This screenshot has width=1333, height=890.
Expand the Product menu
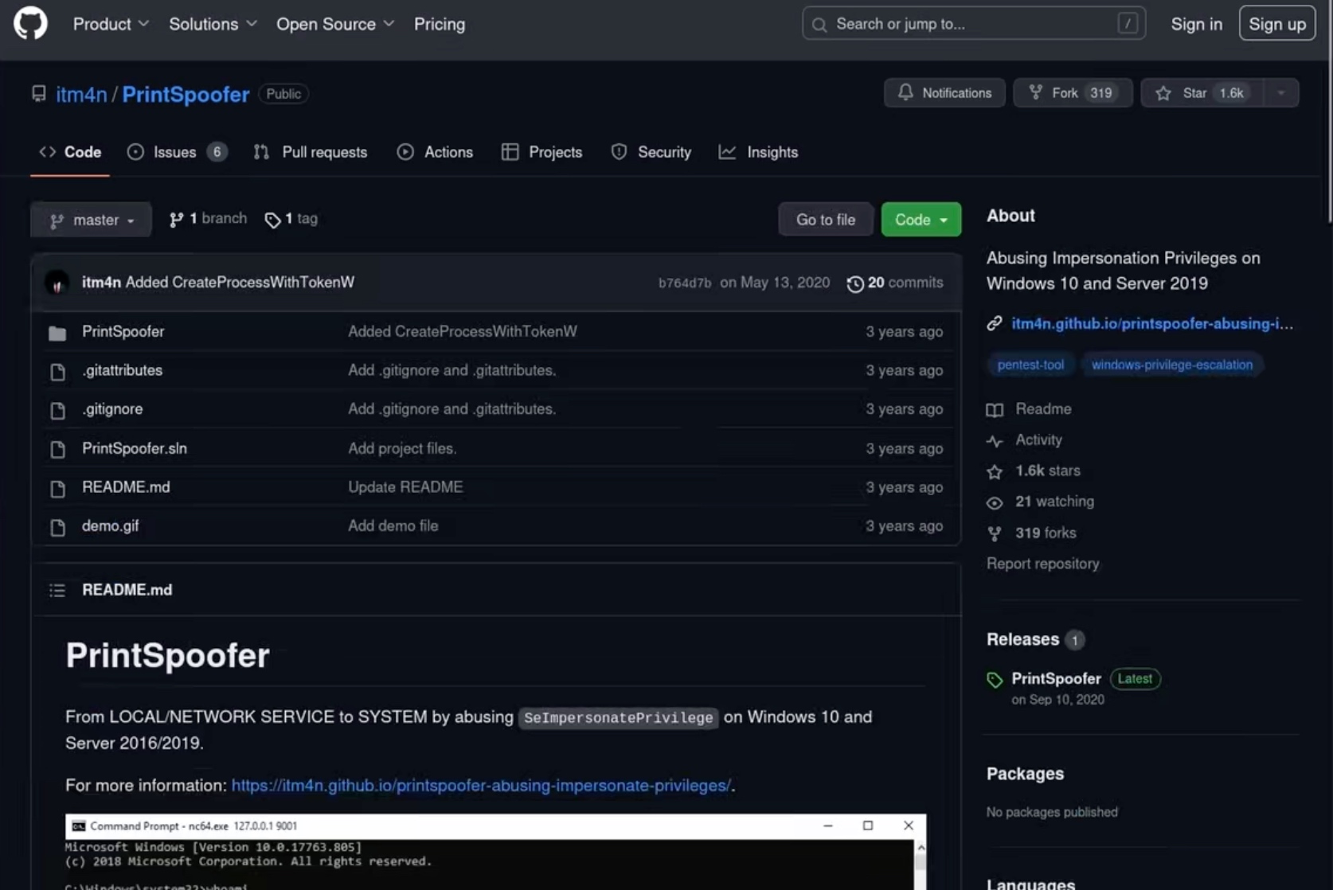click(x=111, y=24)
